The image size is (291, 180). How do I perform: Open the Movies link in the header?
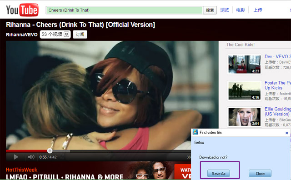tap(241, 10)
